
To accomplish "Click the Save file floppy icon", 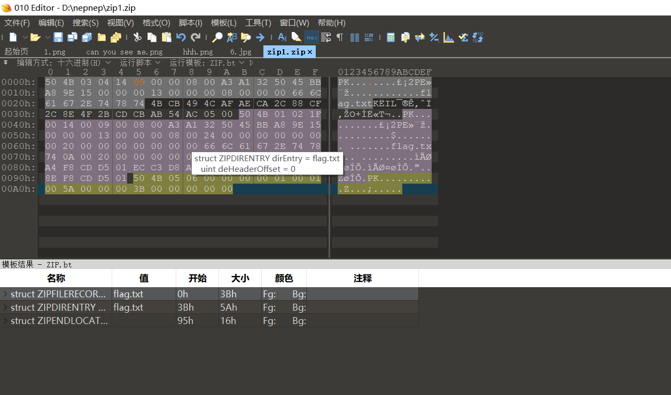I will (x=58, y=37).
